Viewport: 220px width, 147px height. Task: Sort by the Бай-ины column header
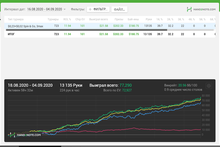click(x=133, y=19)
